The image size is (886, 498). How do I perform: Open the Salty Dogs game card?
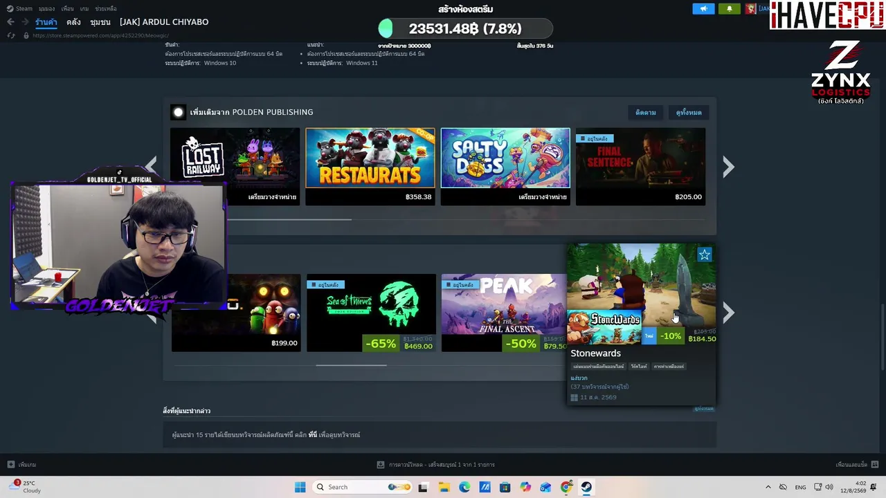tap(505, 167)
